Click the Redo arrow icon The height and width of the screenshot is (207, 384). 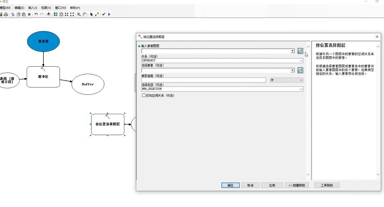coord(42,14)
